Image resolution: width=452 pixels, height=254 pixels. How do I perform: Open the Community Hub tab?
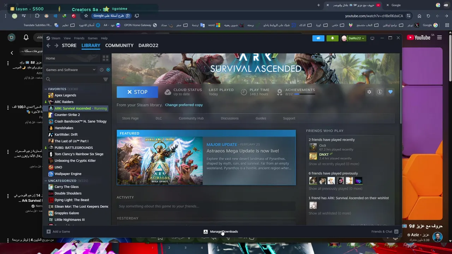tap(191, 118)
